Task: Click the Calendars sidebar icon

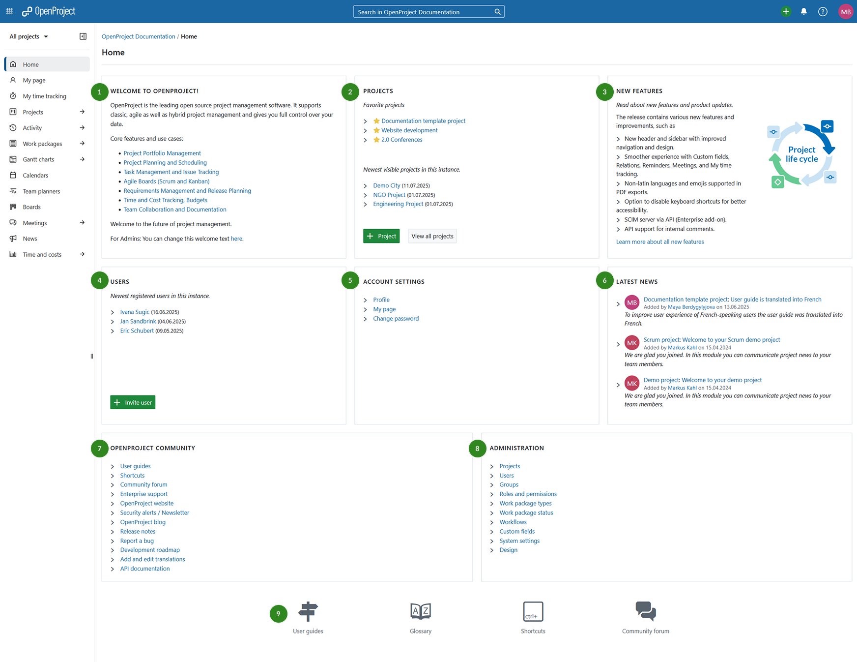Action: [x=13, y=175]
